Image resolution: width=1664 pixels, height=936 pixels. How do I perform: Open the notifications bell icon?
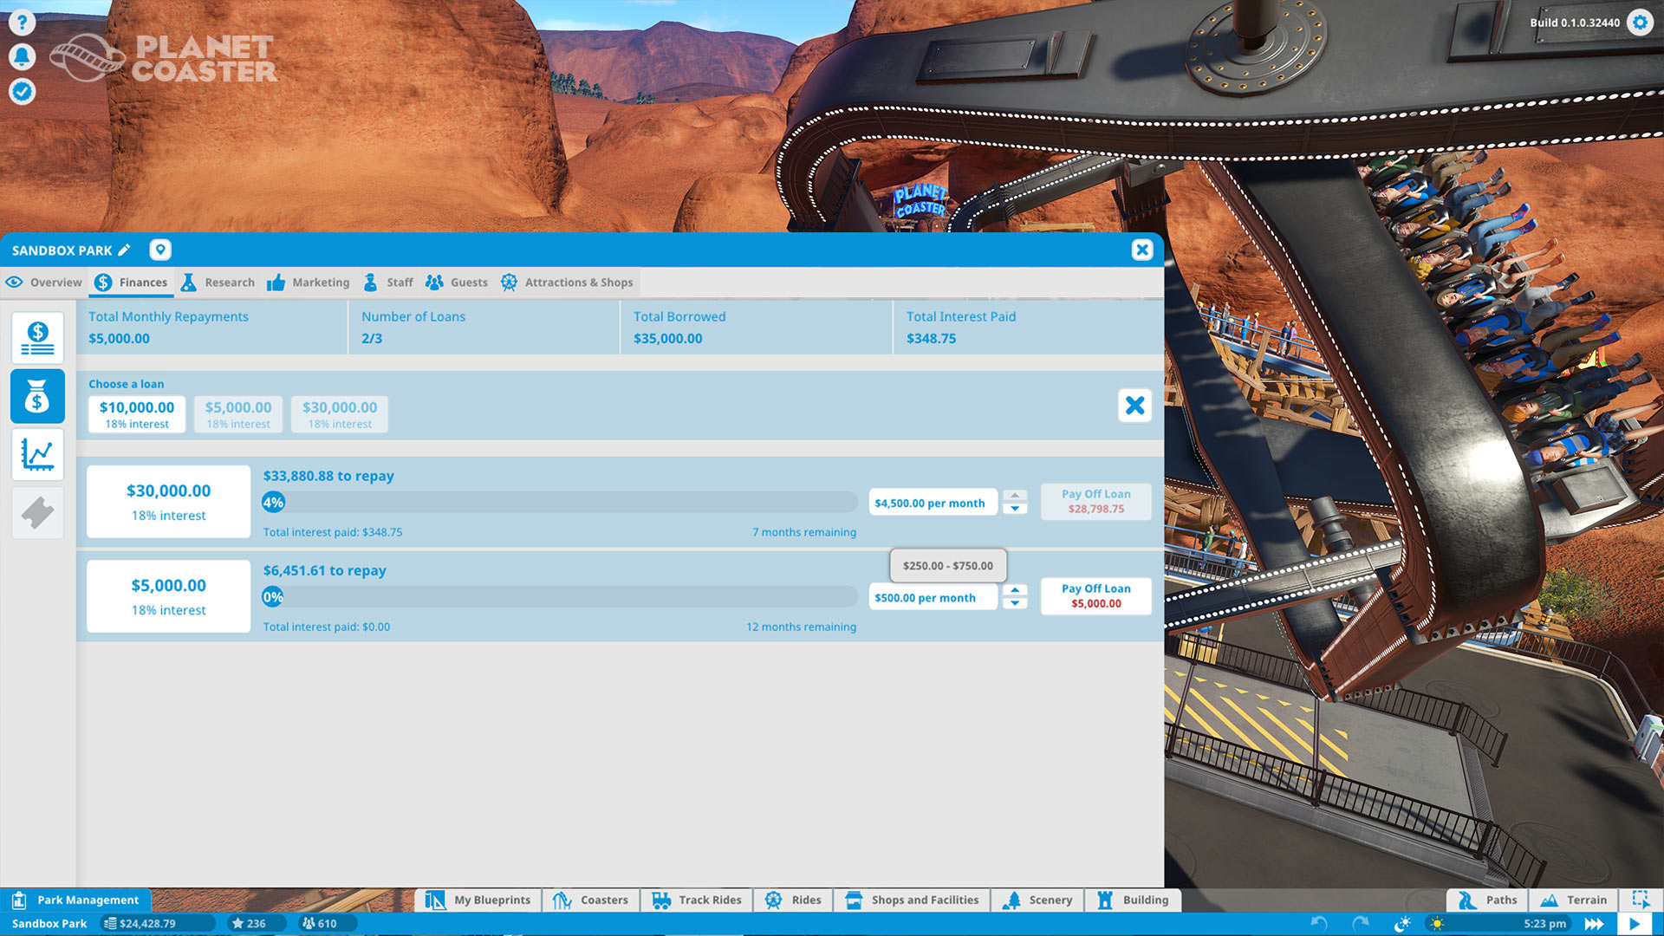point(22,56)
